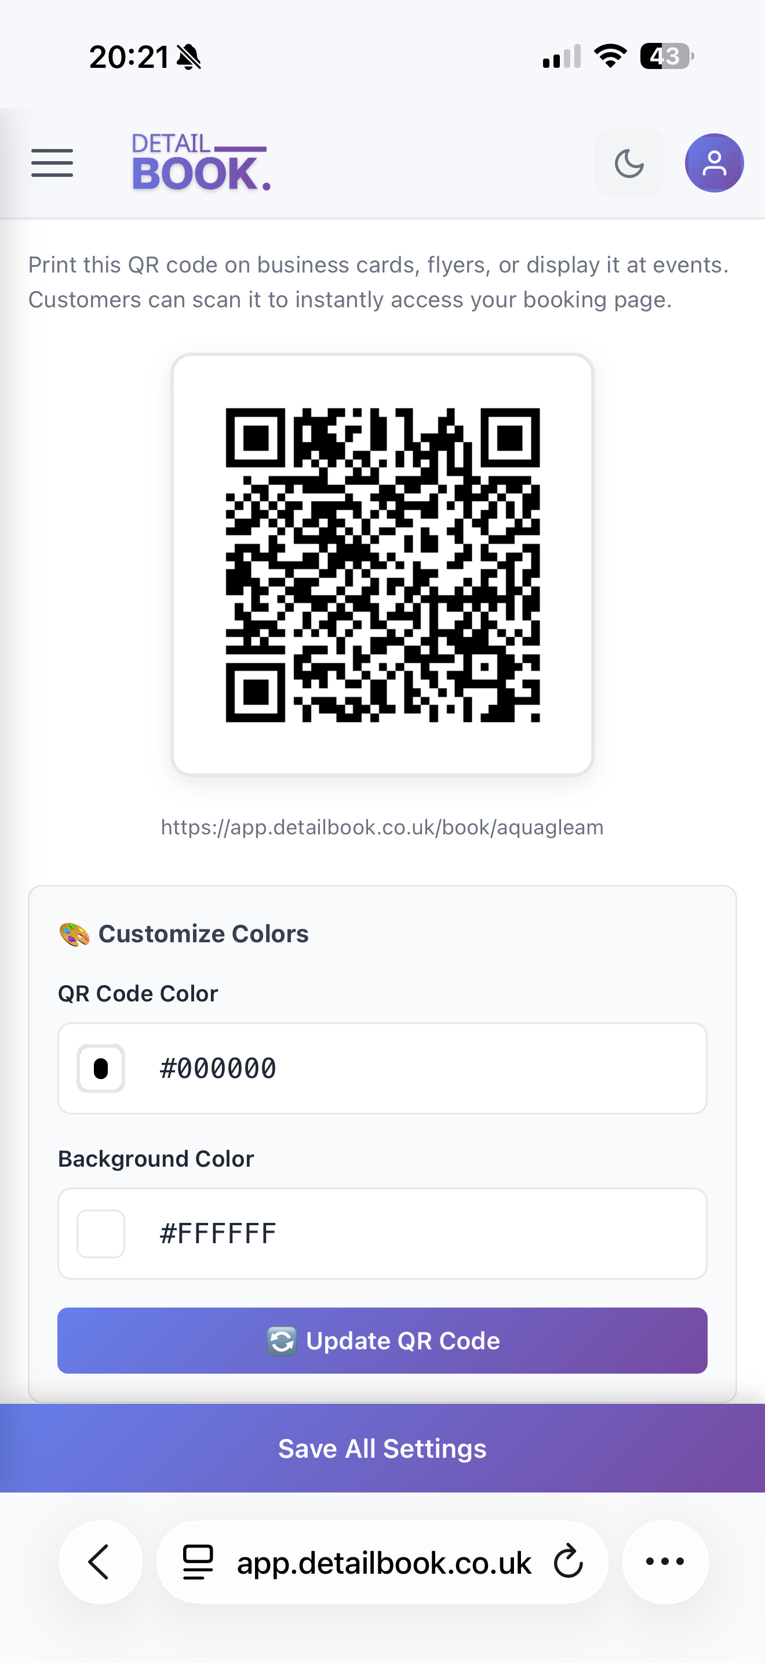Viewport: 765px width, 1663px height.
Task: Open the aquagleam booking page link
Action: click(x=381, y=826)
